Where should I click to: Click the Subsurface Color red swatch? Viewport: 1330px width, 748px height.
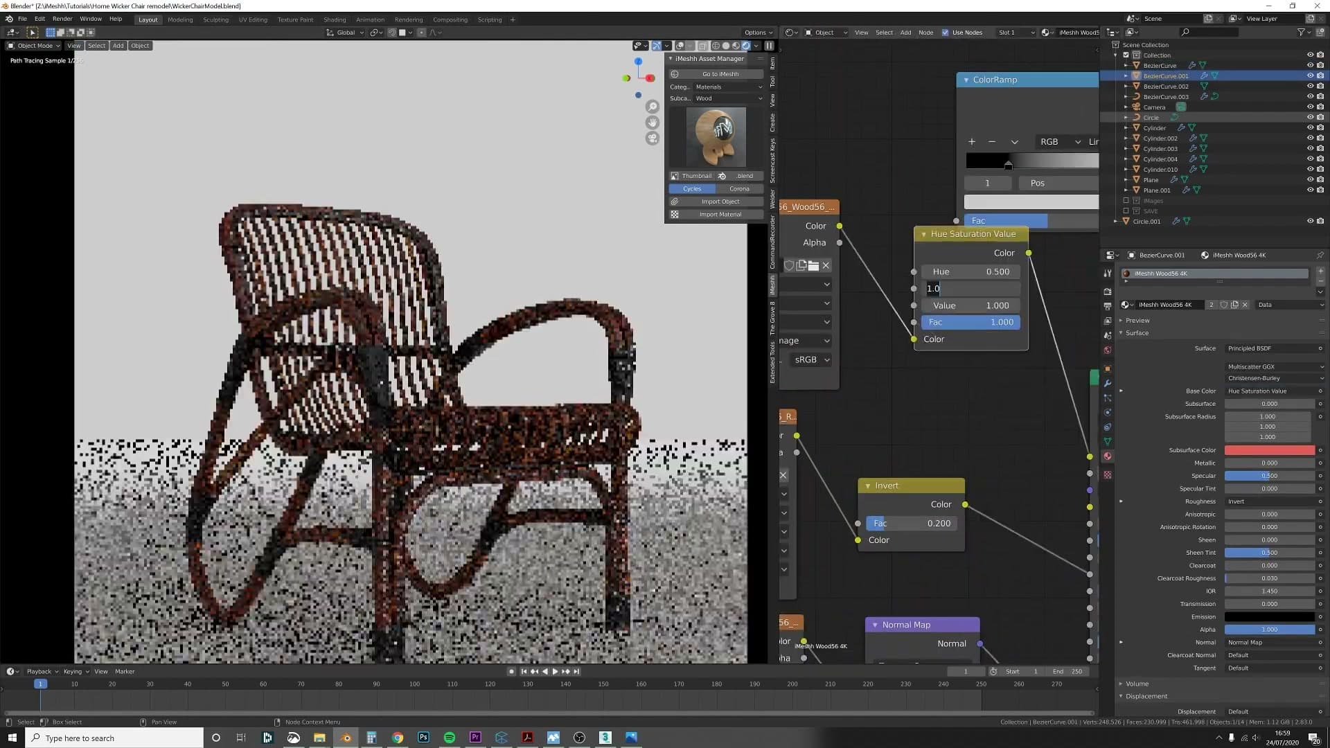point(1269,450)
